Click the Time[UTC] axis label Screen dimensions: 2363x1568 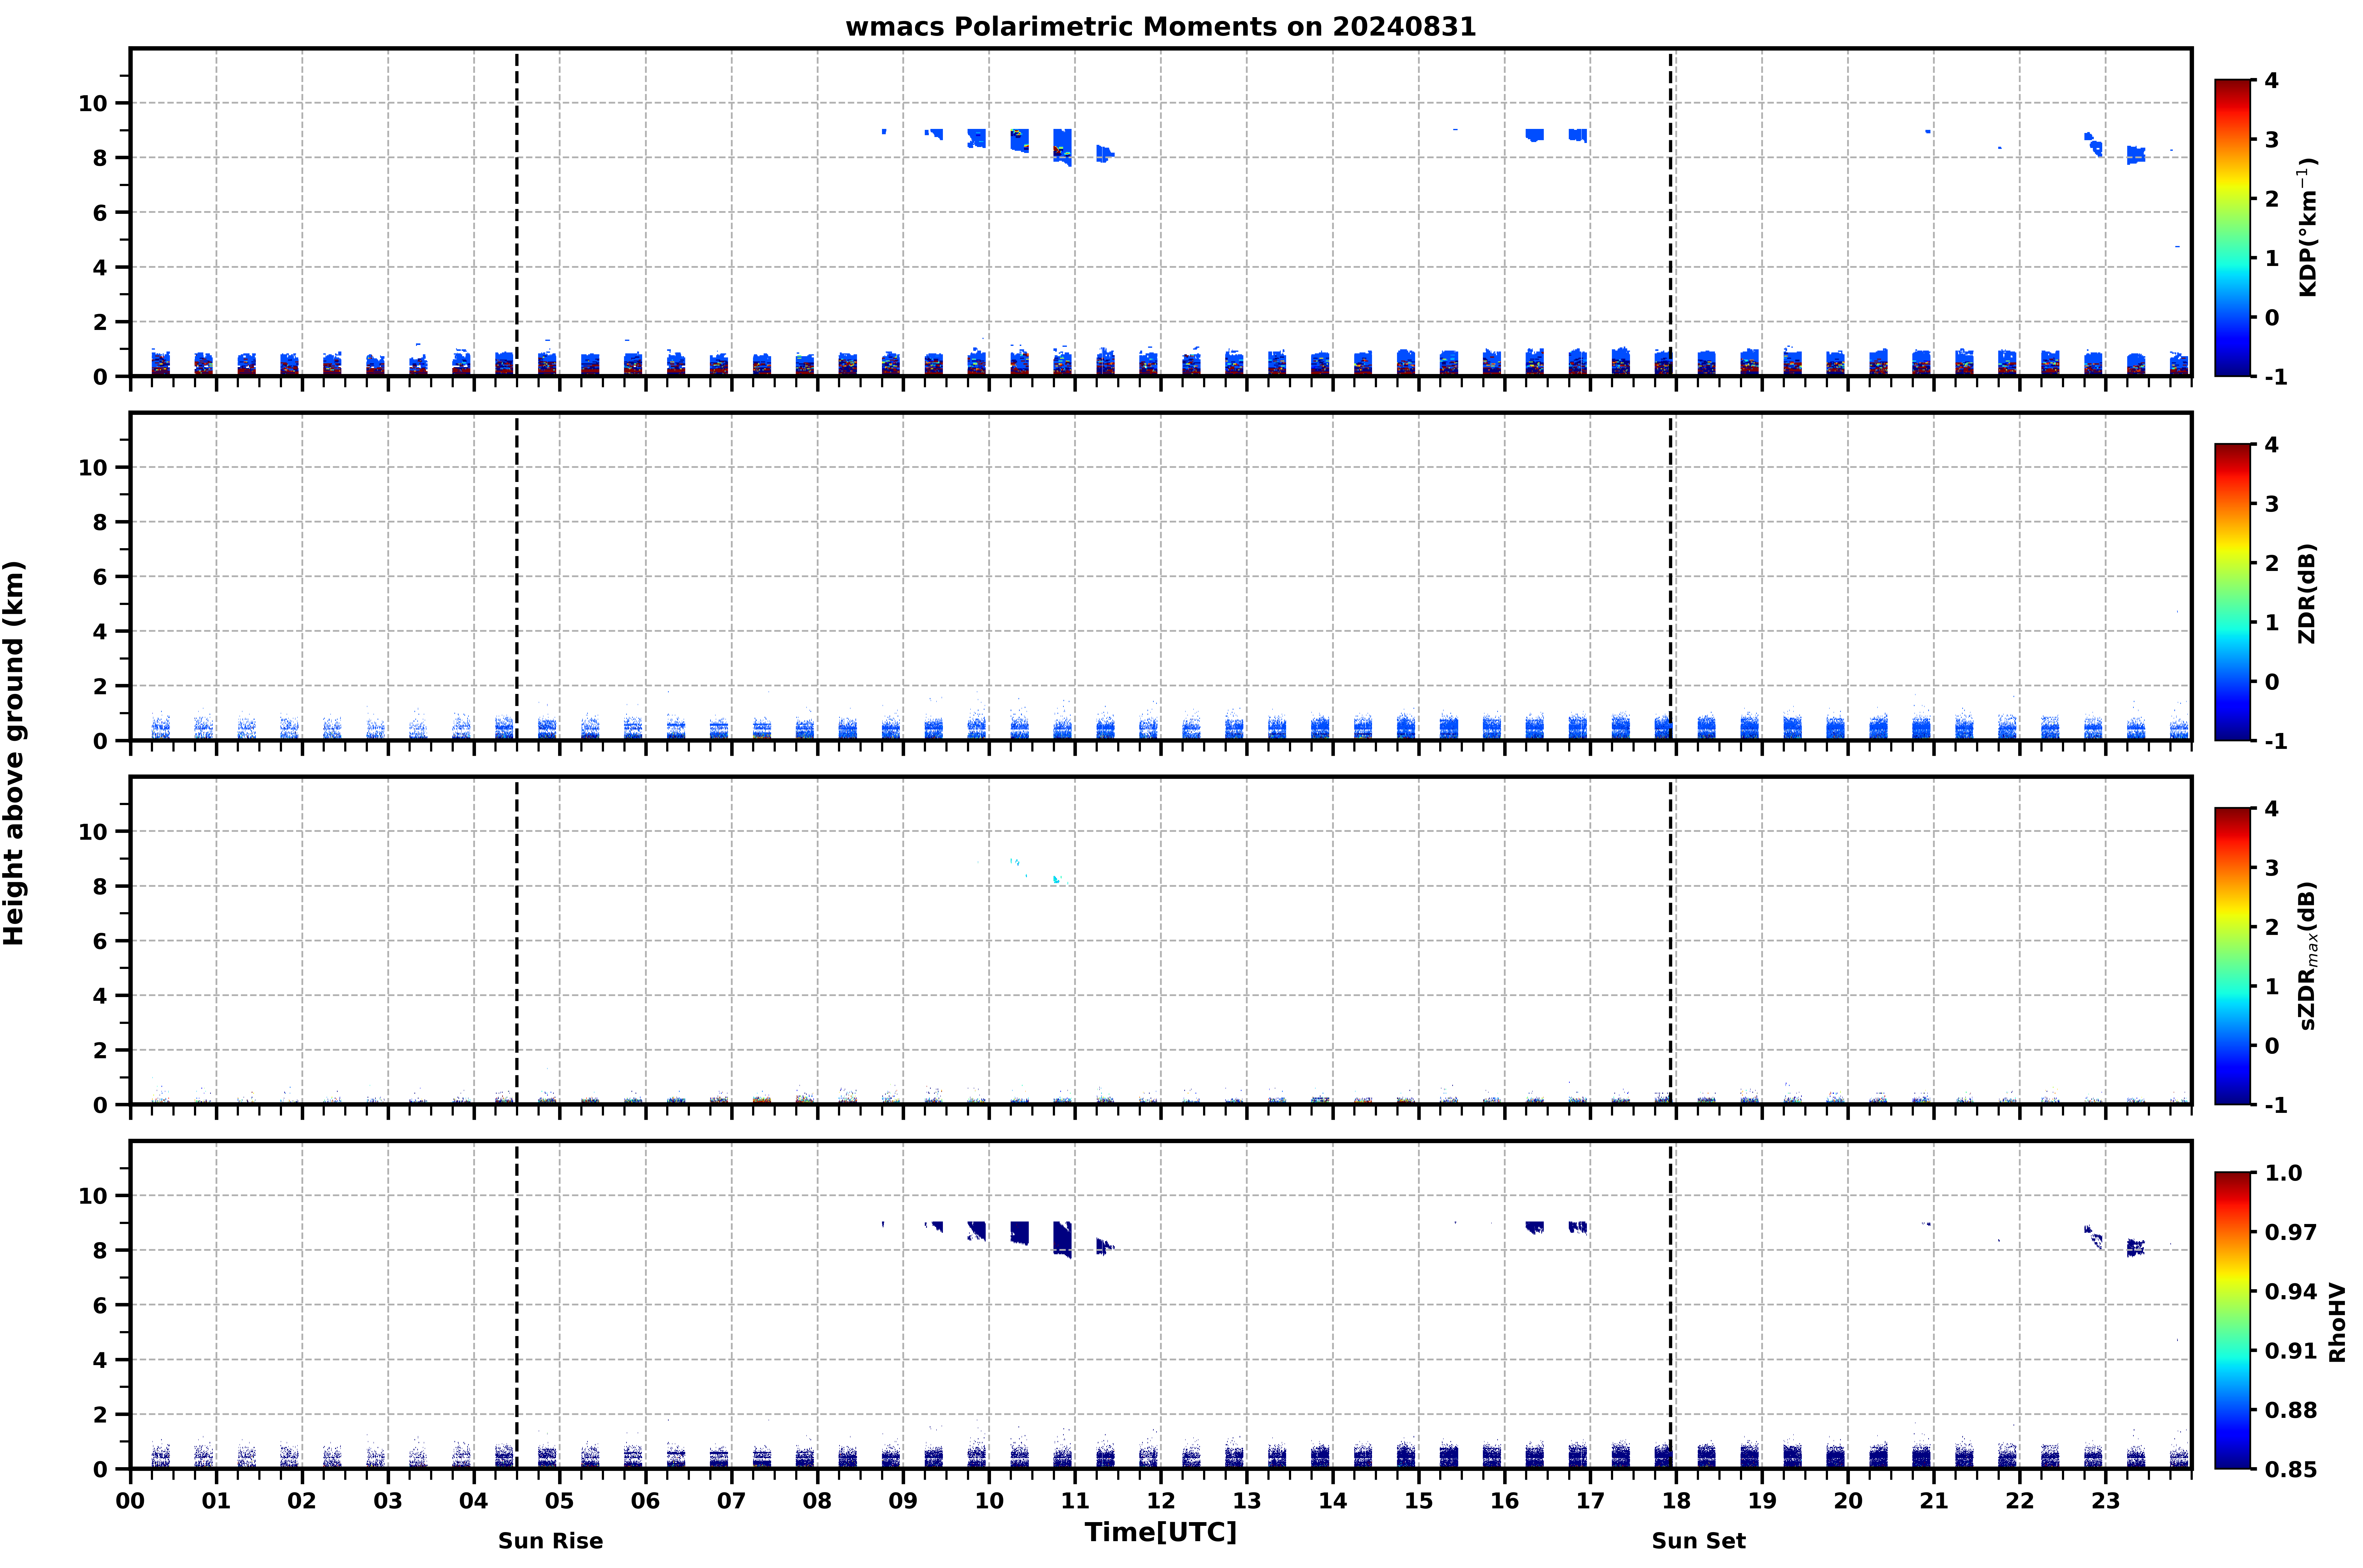point(1161,1532)
